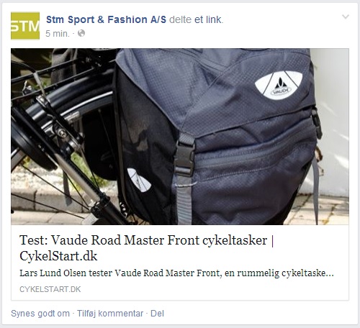Open the post options chevron menu
Viewport: 360px width, 328px height.
pos(346,17)
